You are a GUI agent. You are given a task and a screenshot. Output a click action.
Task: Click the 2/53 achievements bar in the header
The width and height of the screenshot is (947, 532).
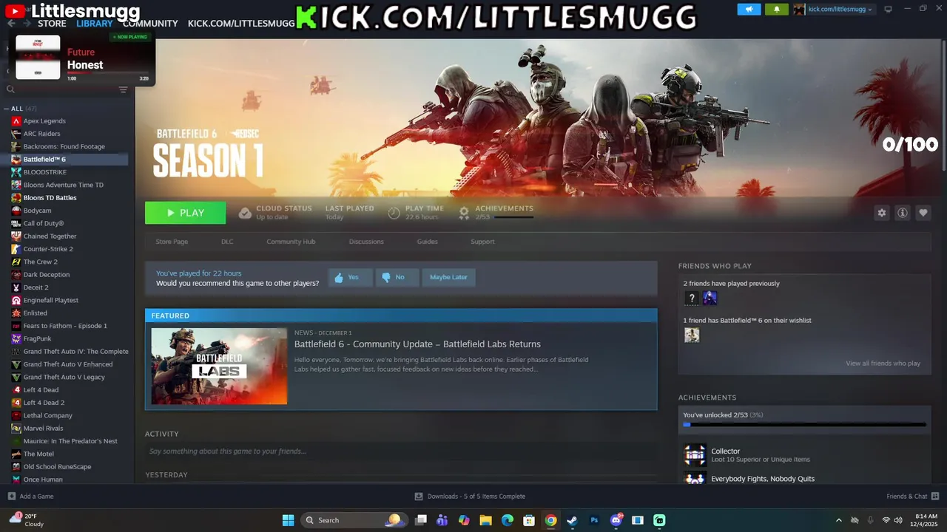[513, 217]
